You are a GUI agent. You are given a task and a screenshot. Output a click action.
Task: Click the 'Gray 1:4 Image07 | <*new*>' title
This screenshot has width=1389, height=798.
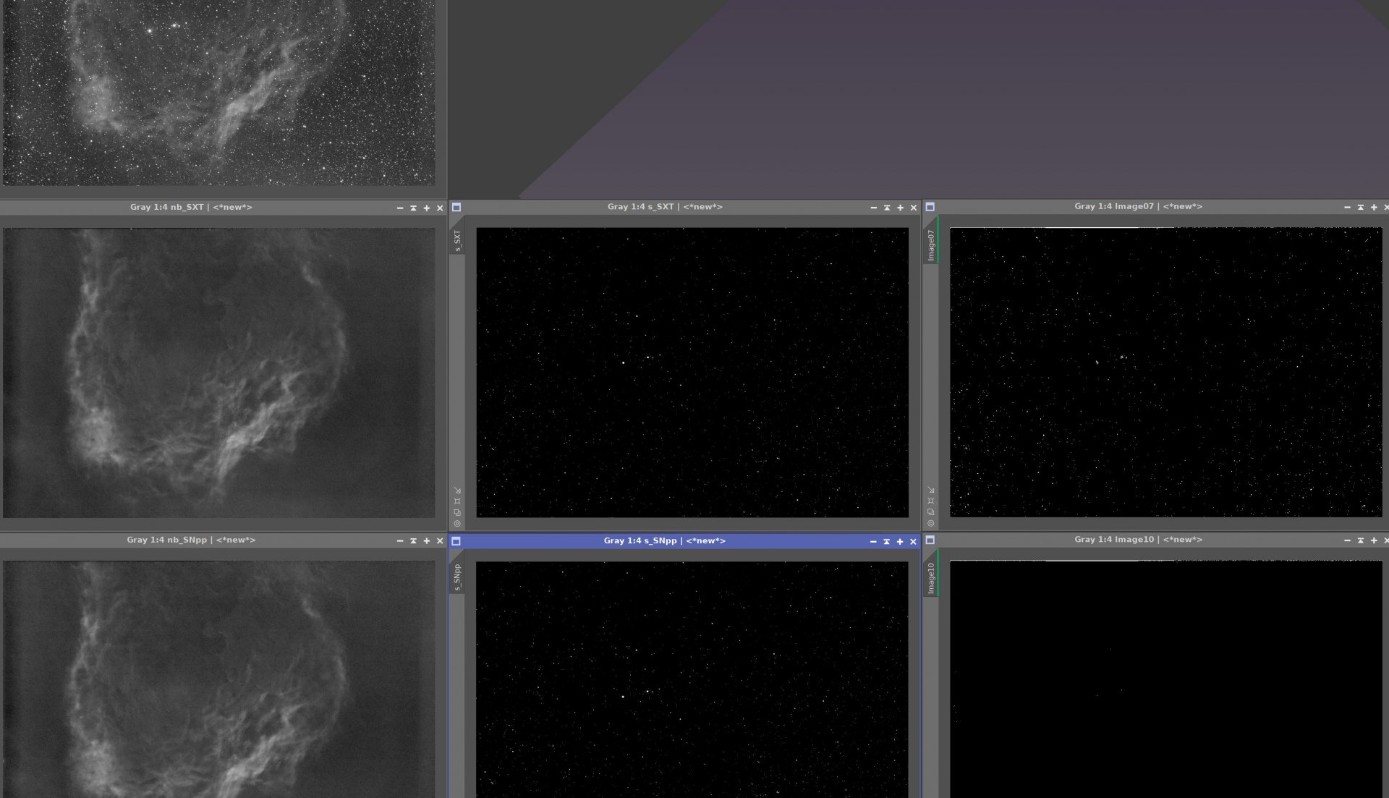pyautogui.click(x=1138, y=206)
